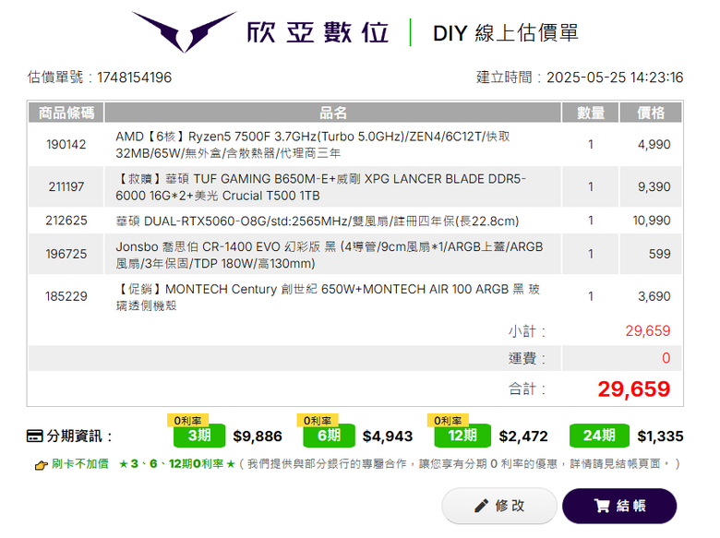Click the MONTECH Century 650W product name
The width and height of the screenshot is (720, 538).
(x=328, y=297)
